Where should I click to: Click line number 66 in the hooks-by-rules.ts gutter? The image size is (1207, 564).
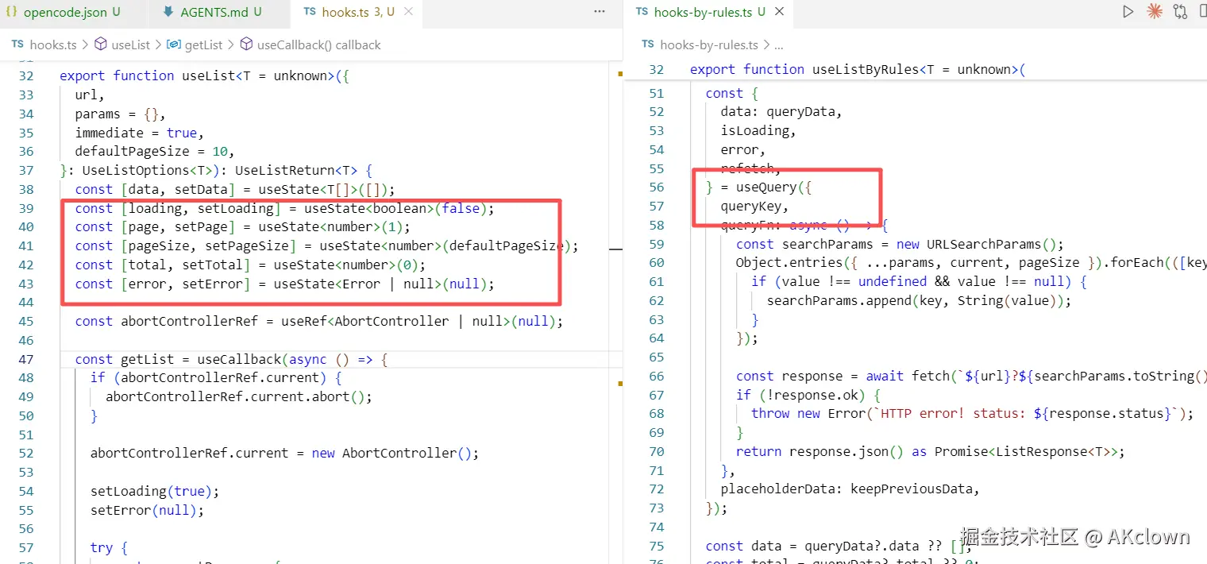click(656, 376)
